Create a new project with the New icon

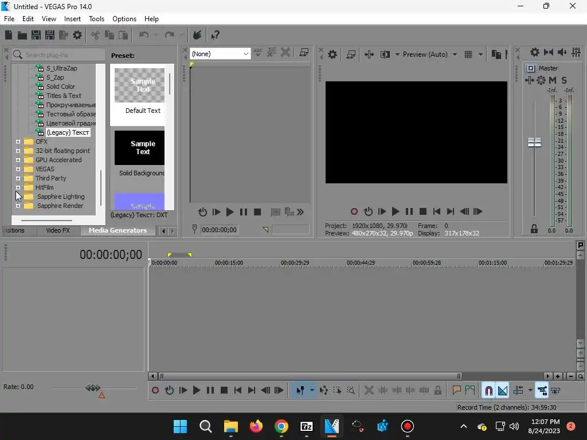(x=8, y=35)
